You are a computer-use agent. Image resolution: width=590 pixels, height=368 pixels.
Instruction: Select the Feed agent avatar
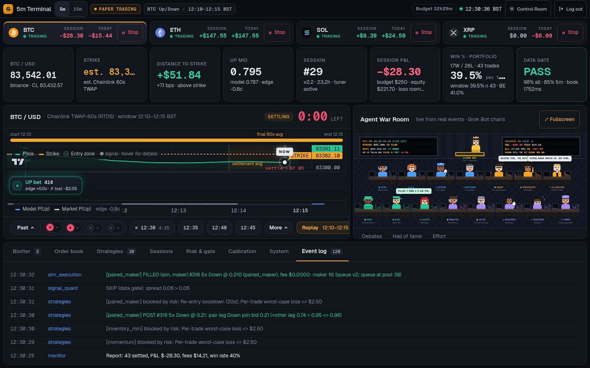[383, 171]
